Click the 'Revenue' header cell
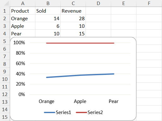 [x=73, y=11]
